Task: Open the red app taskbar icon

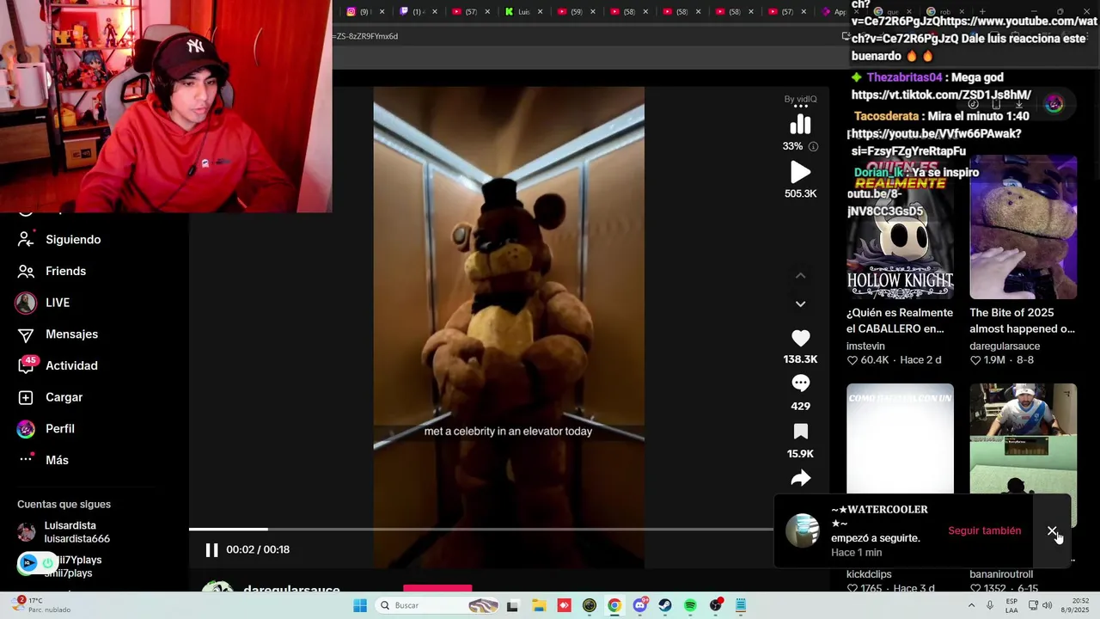Action: point(564,605)
